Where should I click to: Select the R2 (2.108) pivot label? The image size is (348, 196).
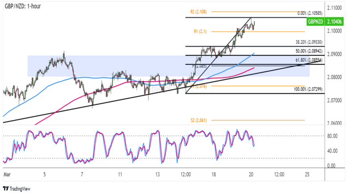(199, 11)
